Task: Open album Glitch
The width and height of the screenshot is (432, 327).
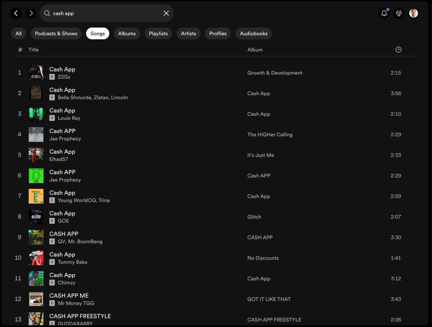Action: point(254,217)
